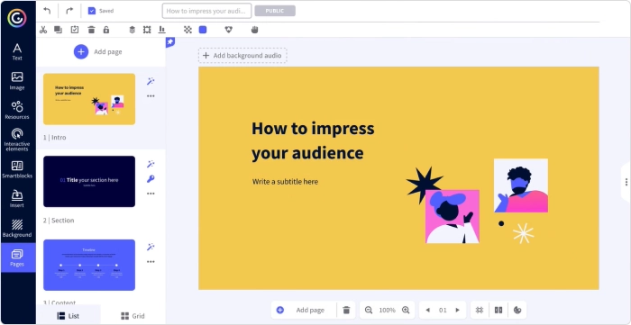Click the animation icon in toolbar

[229, 30]
